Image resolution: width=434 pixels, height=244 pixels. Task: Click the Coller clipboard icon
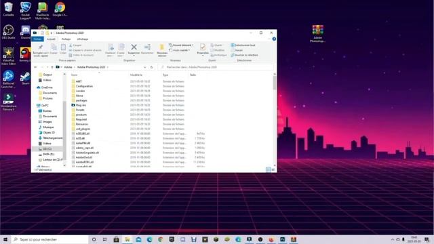pyautogui.click(x=63, y=47)
